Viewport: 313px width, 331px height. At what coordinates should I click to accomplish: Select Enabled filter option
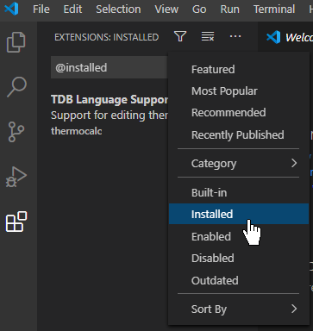pos(239,236)
